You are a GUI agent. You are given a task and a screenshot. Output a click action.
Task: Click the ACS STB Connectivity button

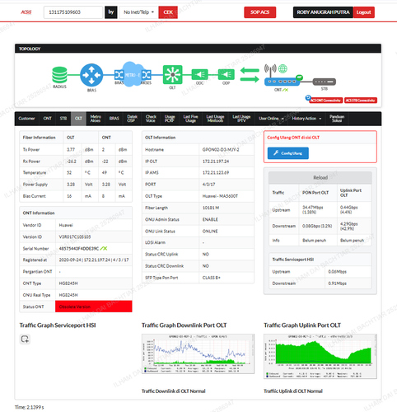coord(361,101)
